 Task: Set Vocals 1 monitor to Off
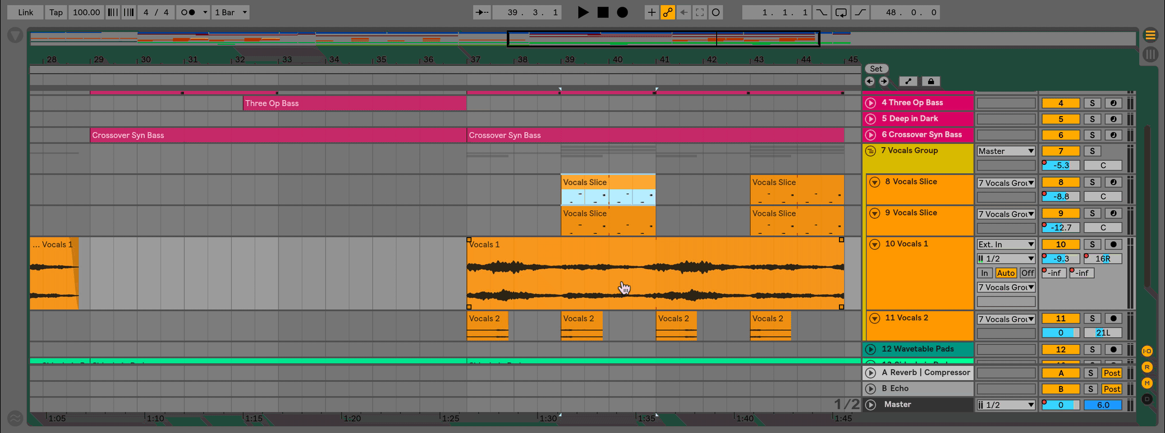tap(1027, 273)
